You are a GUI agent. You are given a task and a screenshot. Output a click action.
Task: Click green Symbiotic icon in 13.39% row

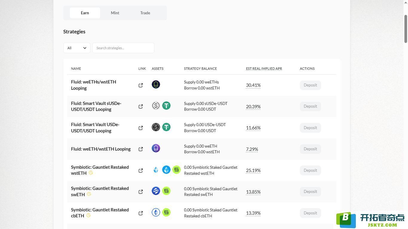click(166, 212)
